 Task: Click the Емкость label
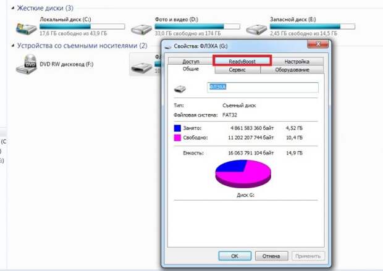tap(193, 153)
